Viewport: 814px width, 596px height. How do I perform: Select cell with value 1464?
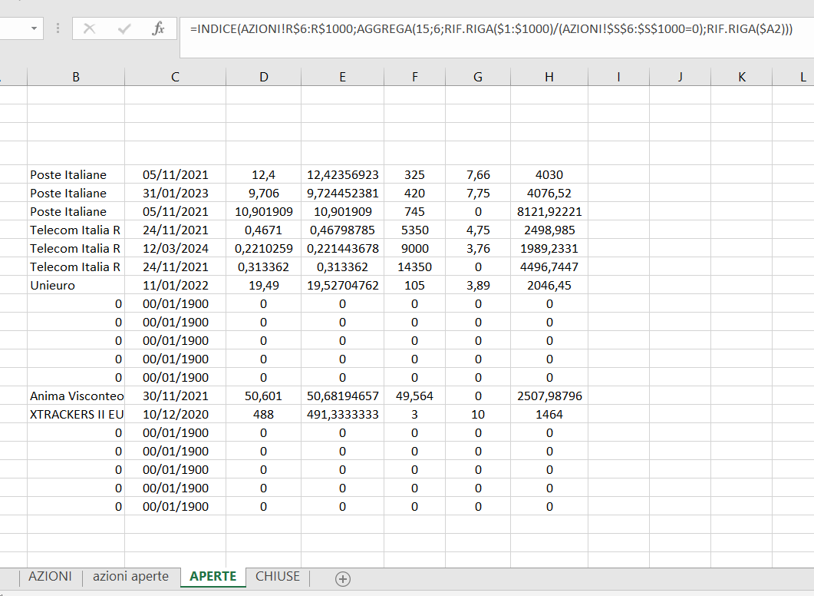click(549, 415)
